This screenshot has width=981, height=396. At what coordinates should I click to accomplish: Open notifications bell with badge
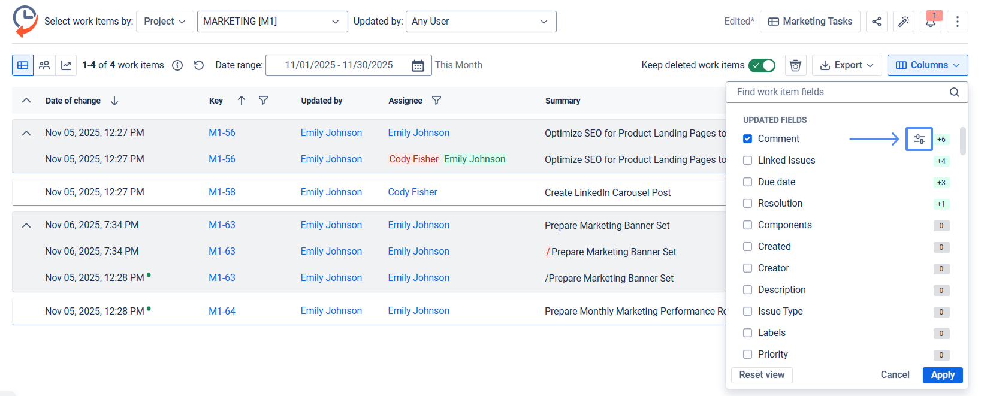pos(930,22)
